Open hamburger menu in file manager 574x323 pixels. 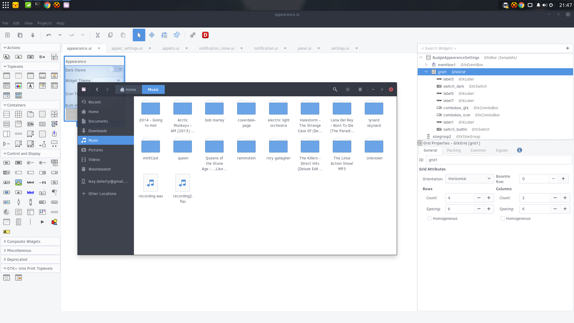360,89
